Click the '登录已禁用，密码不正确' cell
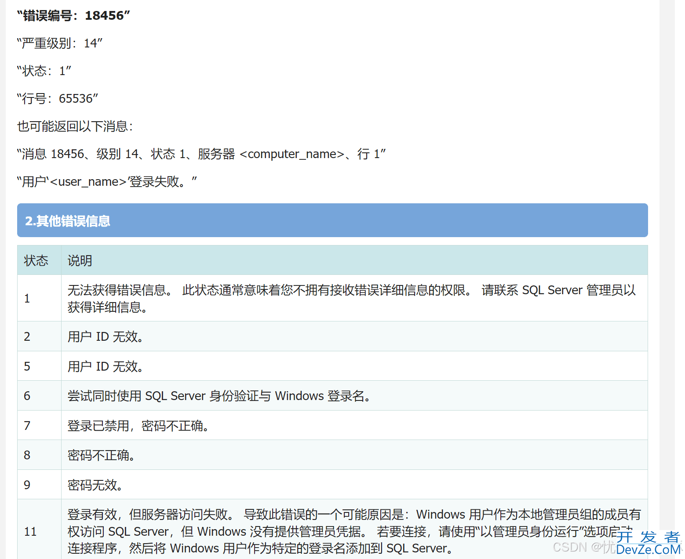This screenshot has width=685, height=559. pos(354,426)
